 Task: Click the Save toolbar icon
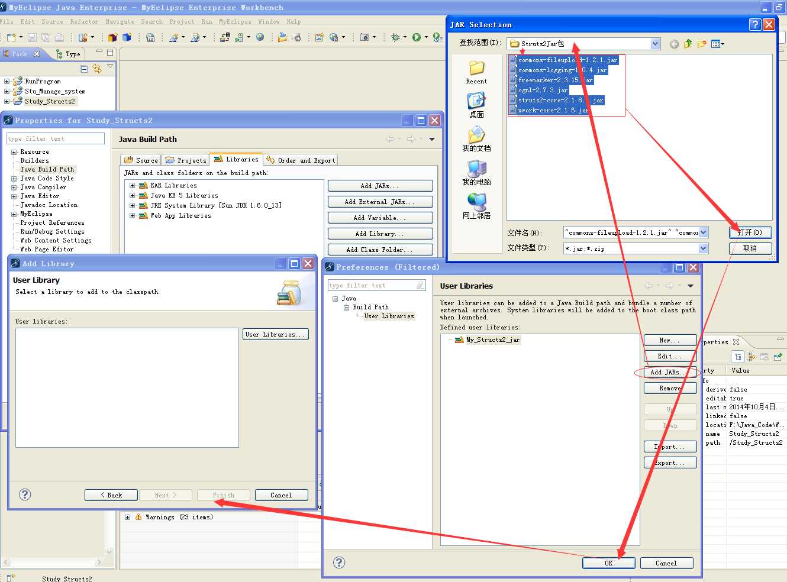pos(33,37)
